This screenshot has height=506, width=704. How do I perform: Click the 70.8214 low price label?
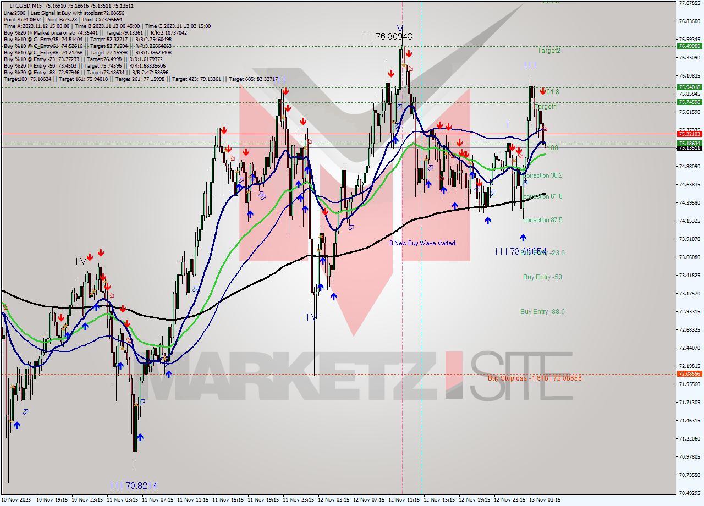pyautogui.click(x=141, y=486)
